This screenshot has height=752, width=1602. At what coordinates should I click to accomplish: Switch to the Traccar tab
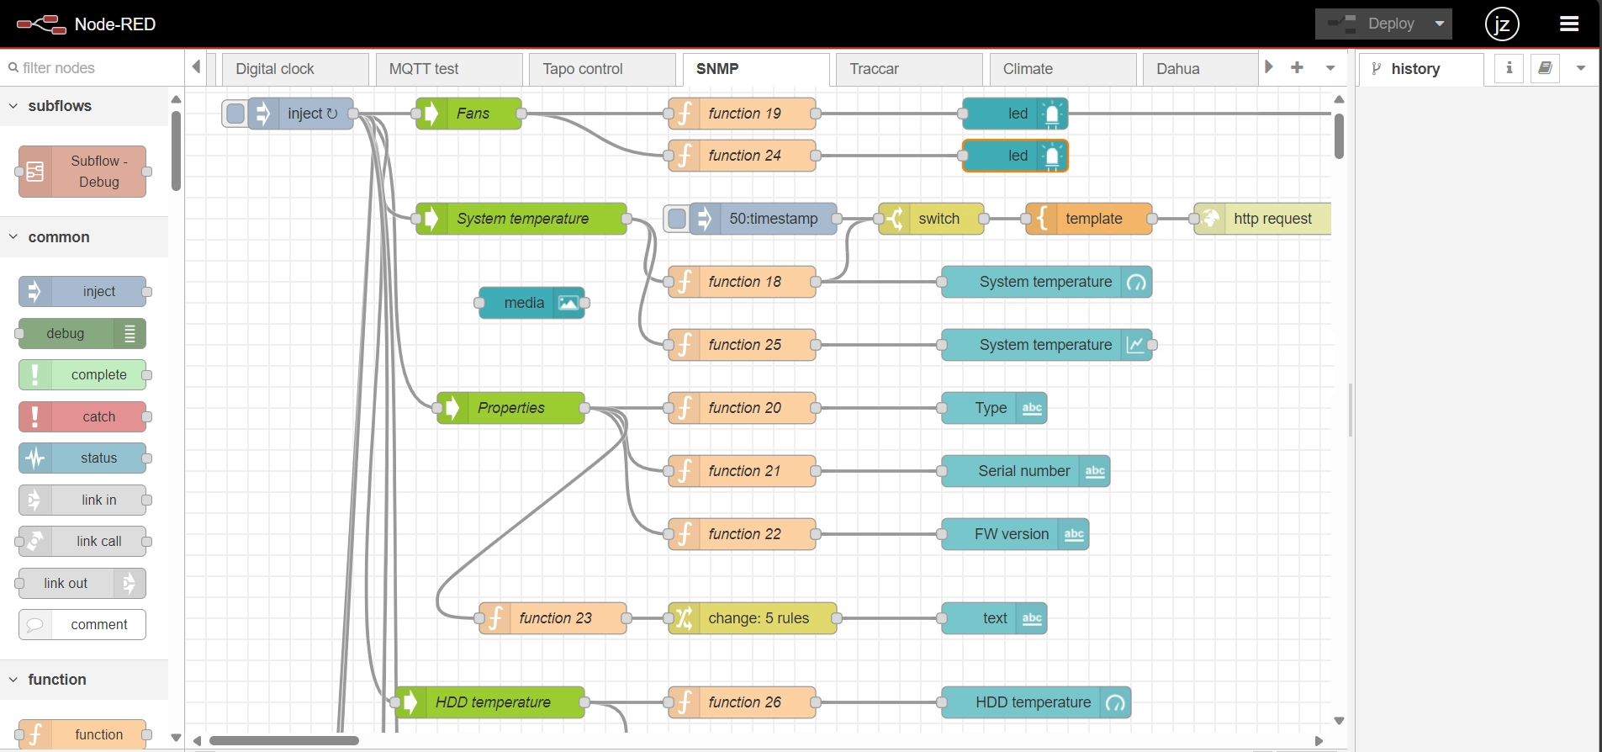coord(909,69)
